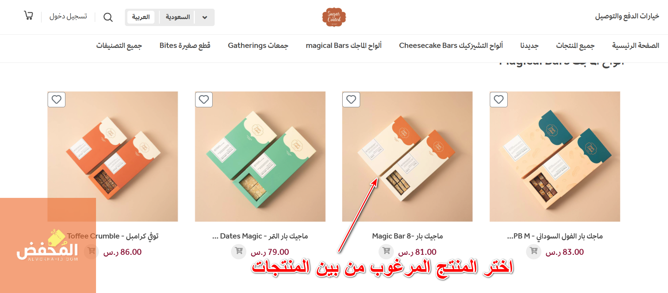Image resolution: width=668 pixels, height=293 pixels.
Task: Open Magic Bar 8 product image
Action: click(x=407, y=157)
